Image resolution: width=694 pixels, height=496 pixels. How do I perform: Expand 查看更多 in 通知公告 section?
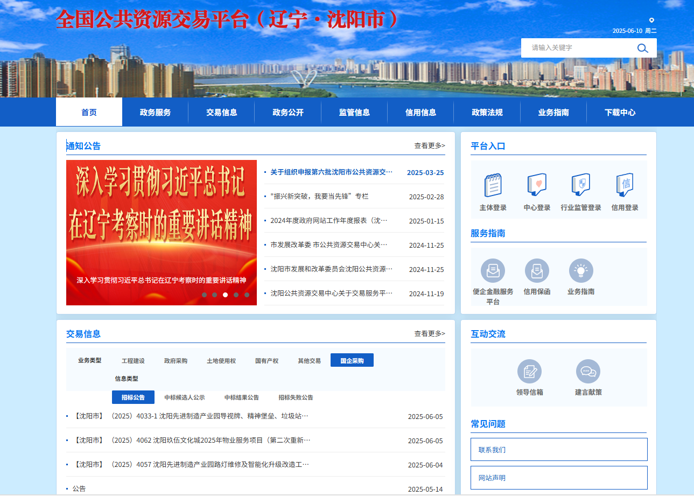click(429, 145)
